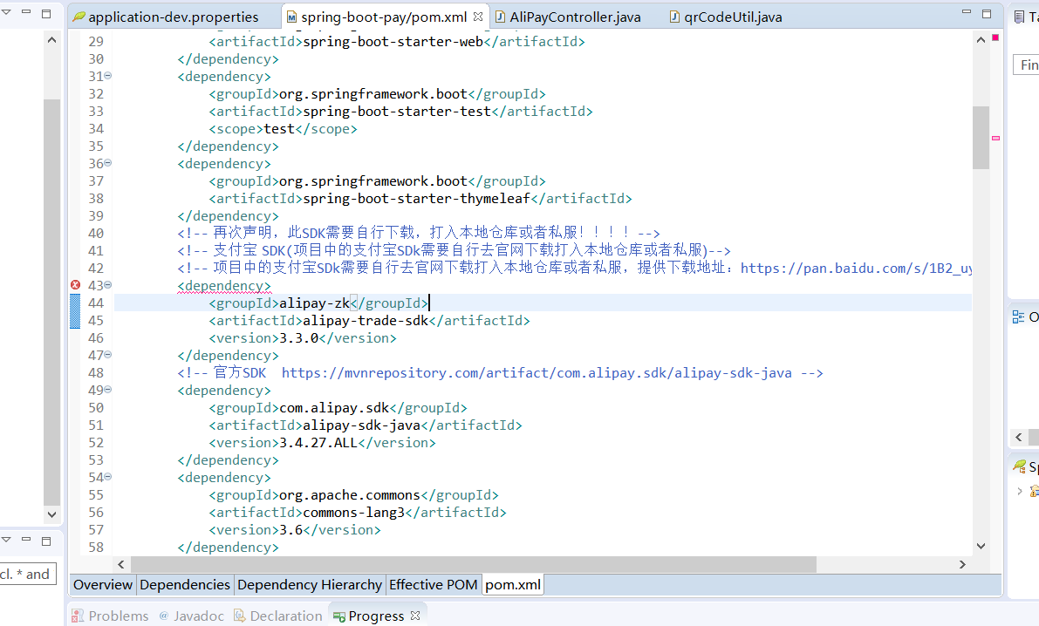Click horizontal scrollbar left arrow in editor
The height and width of the screenshot is (626, 1039).
click(120, 564)
